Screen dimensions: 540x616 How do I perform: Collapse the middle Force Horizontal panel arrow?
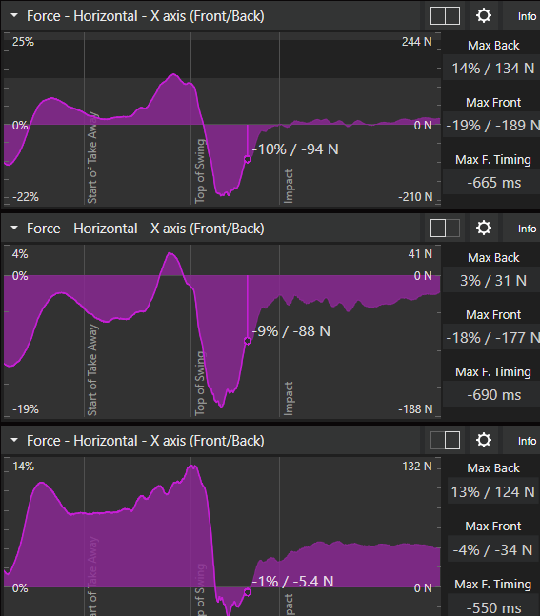[14, 228]
